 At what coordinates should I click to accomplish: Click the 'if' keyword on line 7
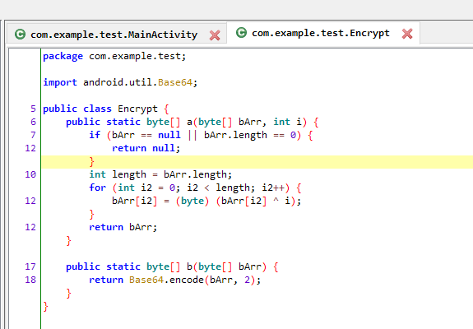95,135
